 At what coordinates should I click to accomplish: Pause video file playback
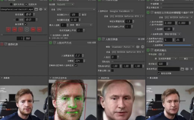tap(27, 30)
